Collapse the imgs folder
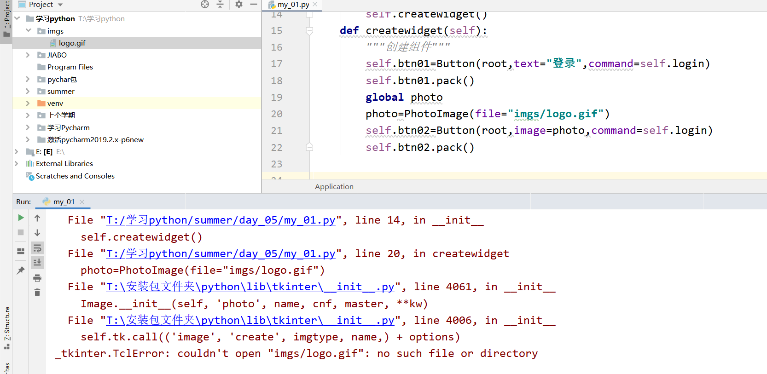Screen dimensions: 767x374 28,31
